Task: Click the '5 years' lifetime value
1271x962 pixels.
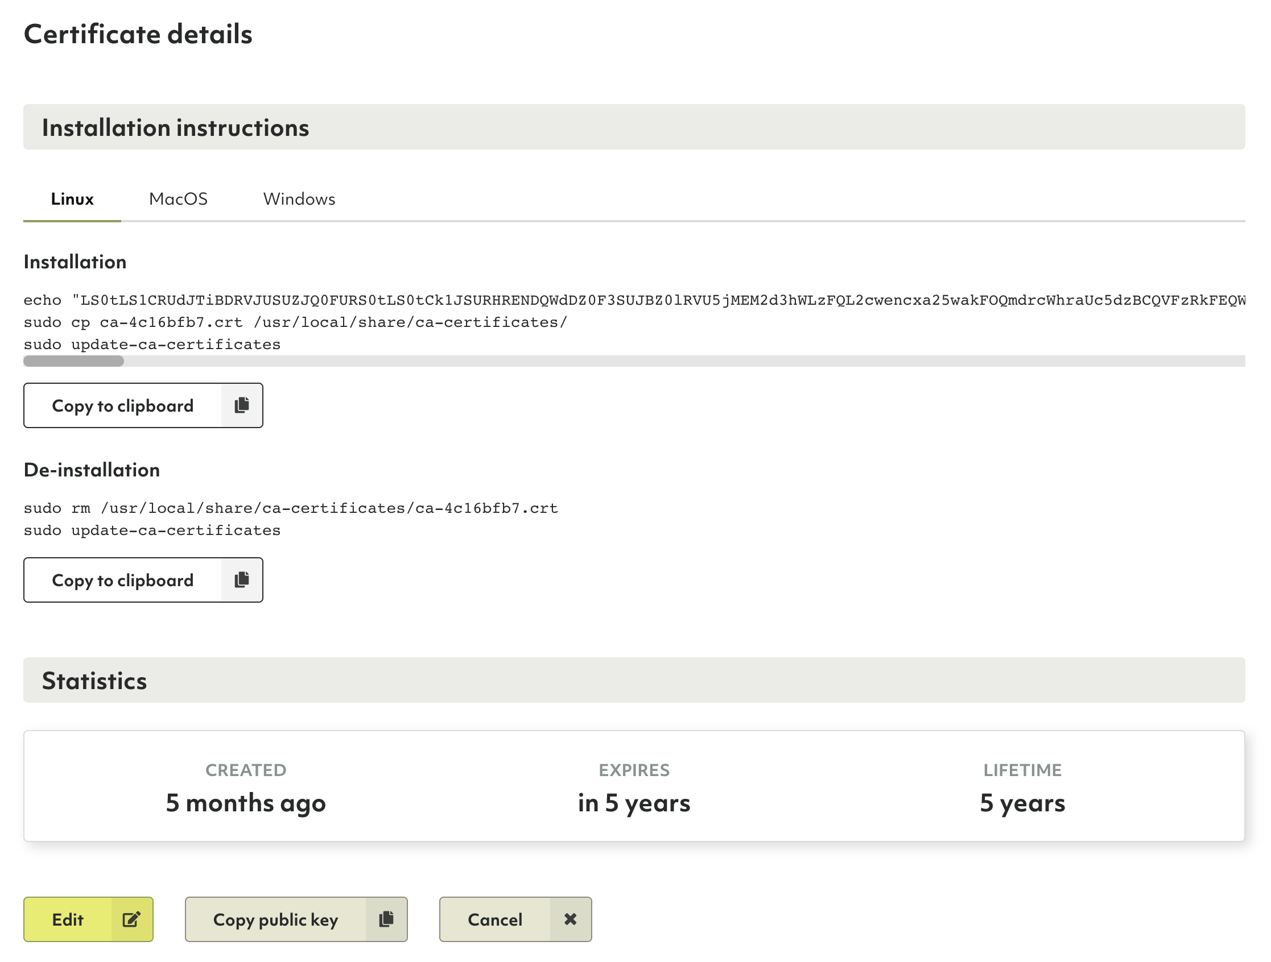Action: [x=1023, y=803]
